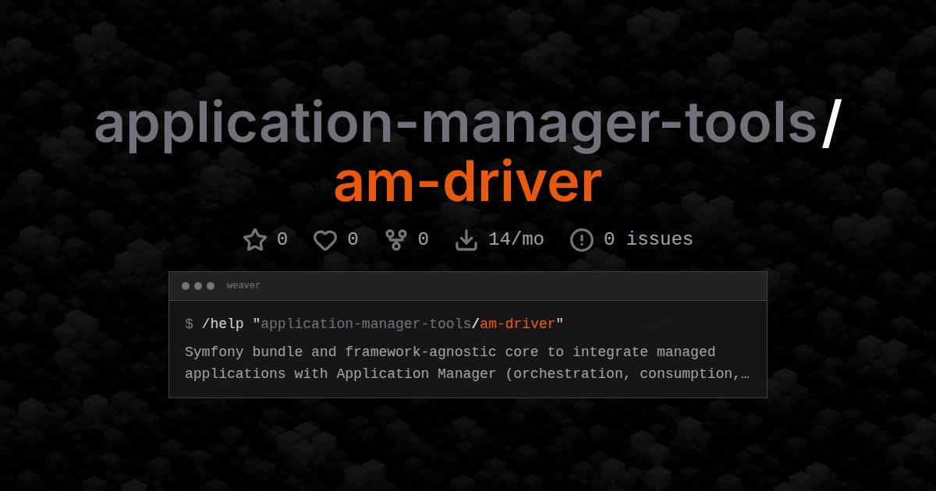Click the first window dot in weaver titlebar
This screenshot has height=491, width=936.
(x=186, y=286)
